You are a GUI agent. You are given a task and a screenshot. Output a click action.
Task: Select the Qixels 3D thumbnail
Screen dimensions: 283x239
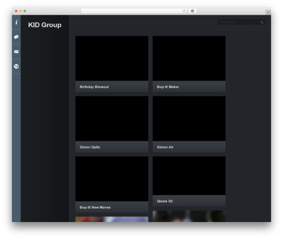coord(189,176)
